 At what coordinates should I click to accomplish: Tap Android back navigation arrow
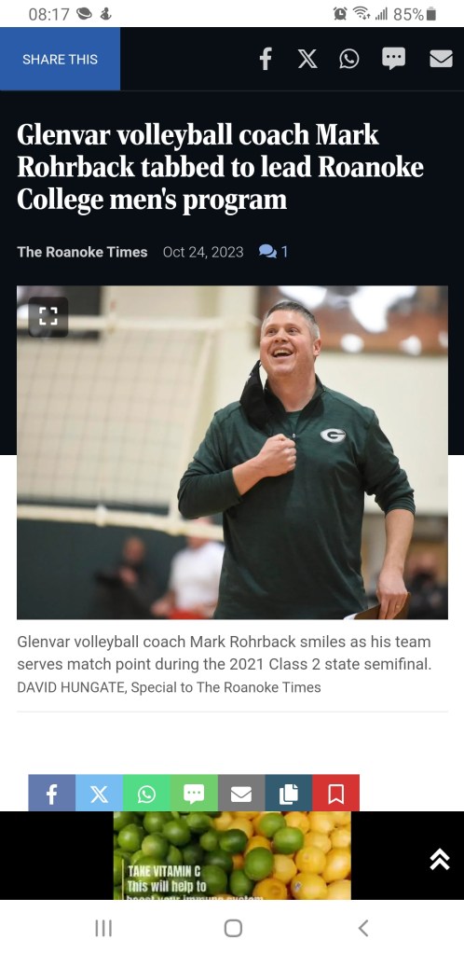coord(363,928)
